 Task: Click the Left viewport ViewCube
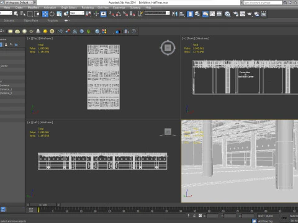[x=168, y=132]
